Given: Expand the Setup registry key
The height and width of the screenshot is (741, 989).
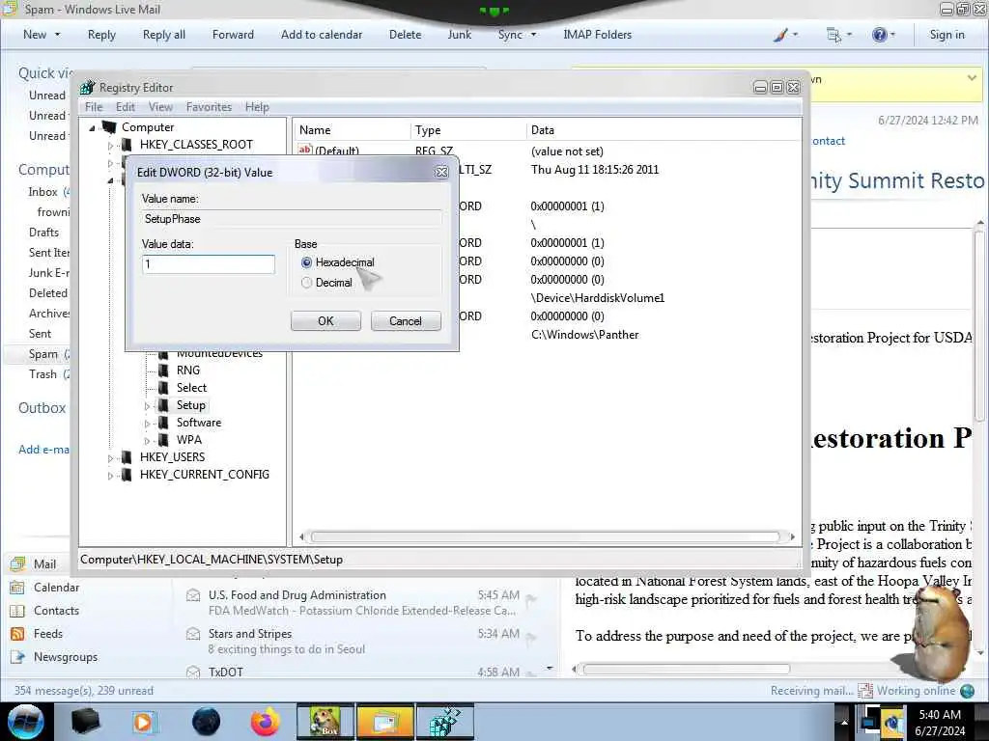Looking at the screenshot, I should [147, 406].
